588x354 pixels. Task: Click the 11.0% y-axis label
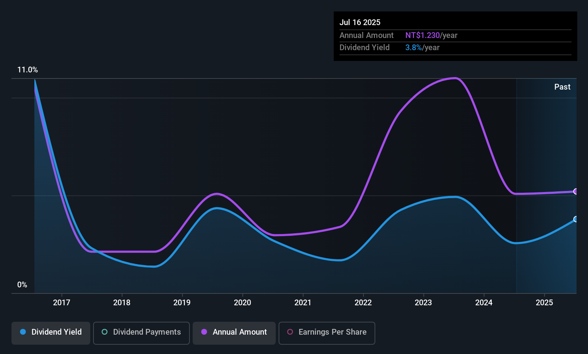click(28, 70)
